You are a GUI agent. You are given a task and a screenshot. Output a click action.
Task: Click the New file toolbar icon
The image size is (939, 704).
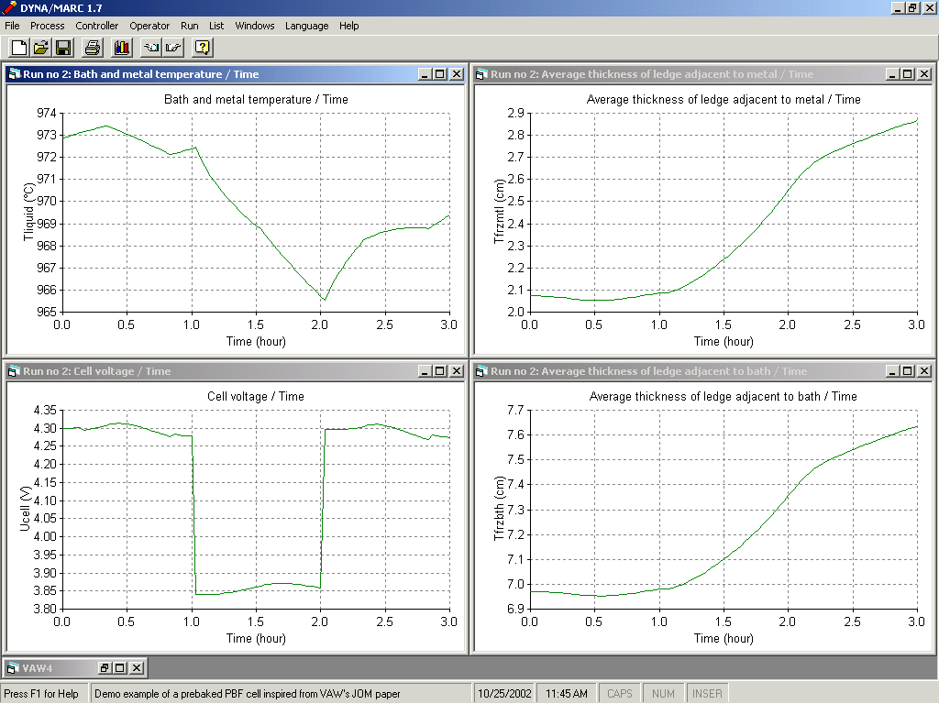pos(18,47)
